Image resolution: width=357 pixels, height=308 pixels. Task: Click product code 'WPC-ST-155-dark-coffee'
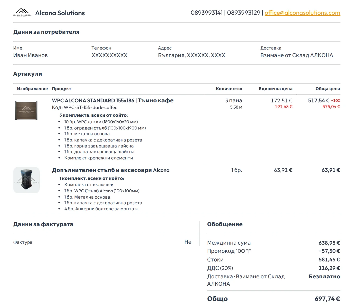pyautogui.click(x=91, y=107)
